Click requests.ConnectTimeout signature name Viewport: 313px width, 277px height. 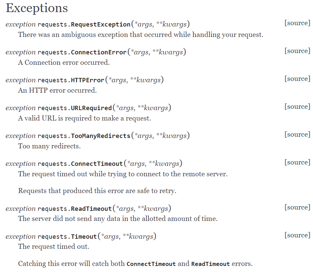point(80,164)
